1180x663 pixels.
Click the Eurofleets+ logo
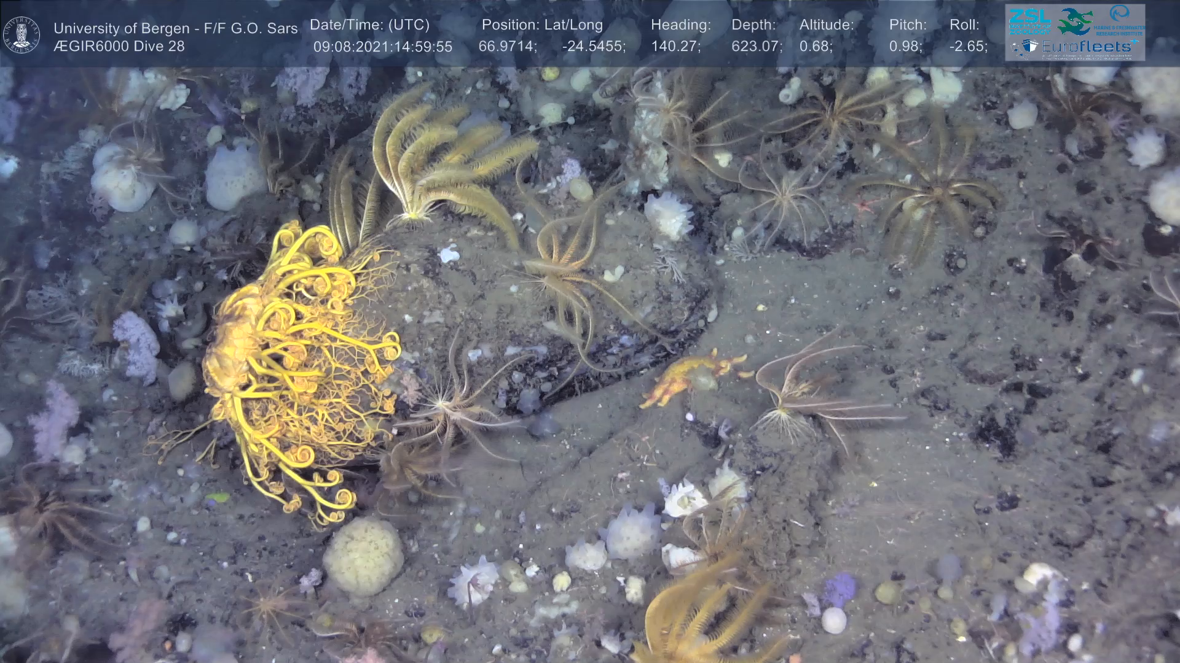click(1086, 47)
